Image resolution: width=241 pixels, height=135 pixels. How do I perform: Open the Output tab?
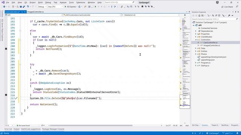17,129
